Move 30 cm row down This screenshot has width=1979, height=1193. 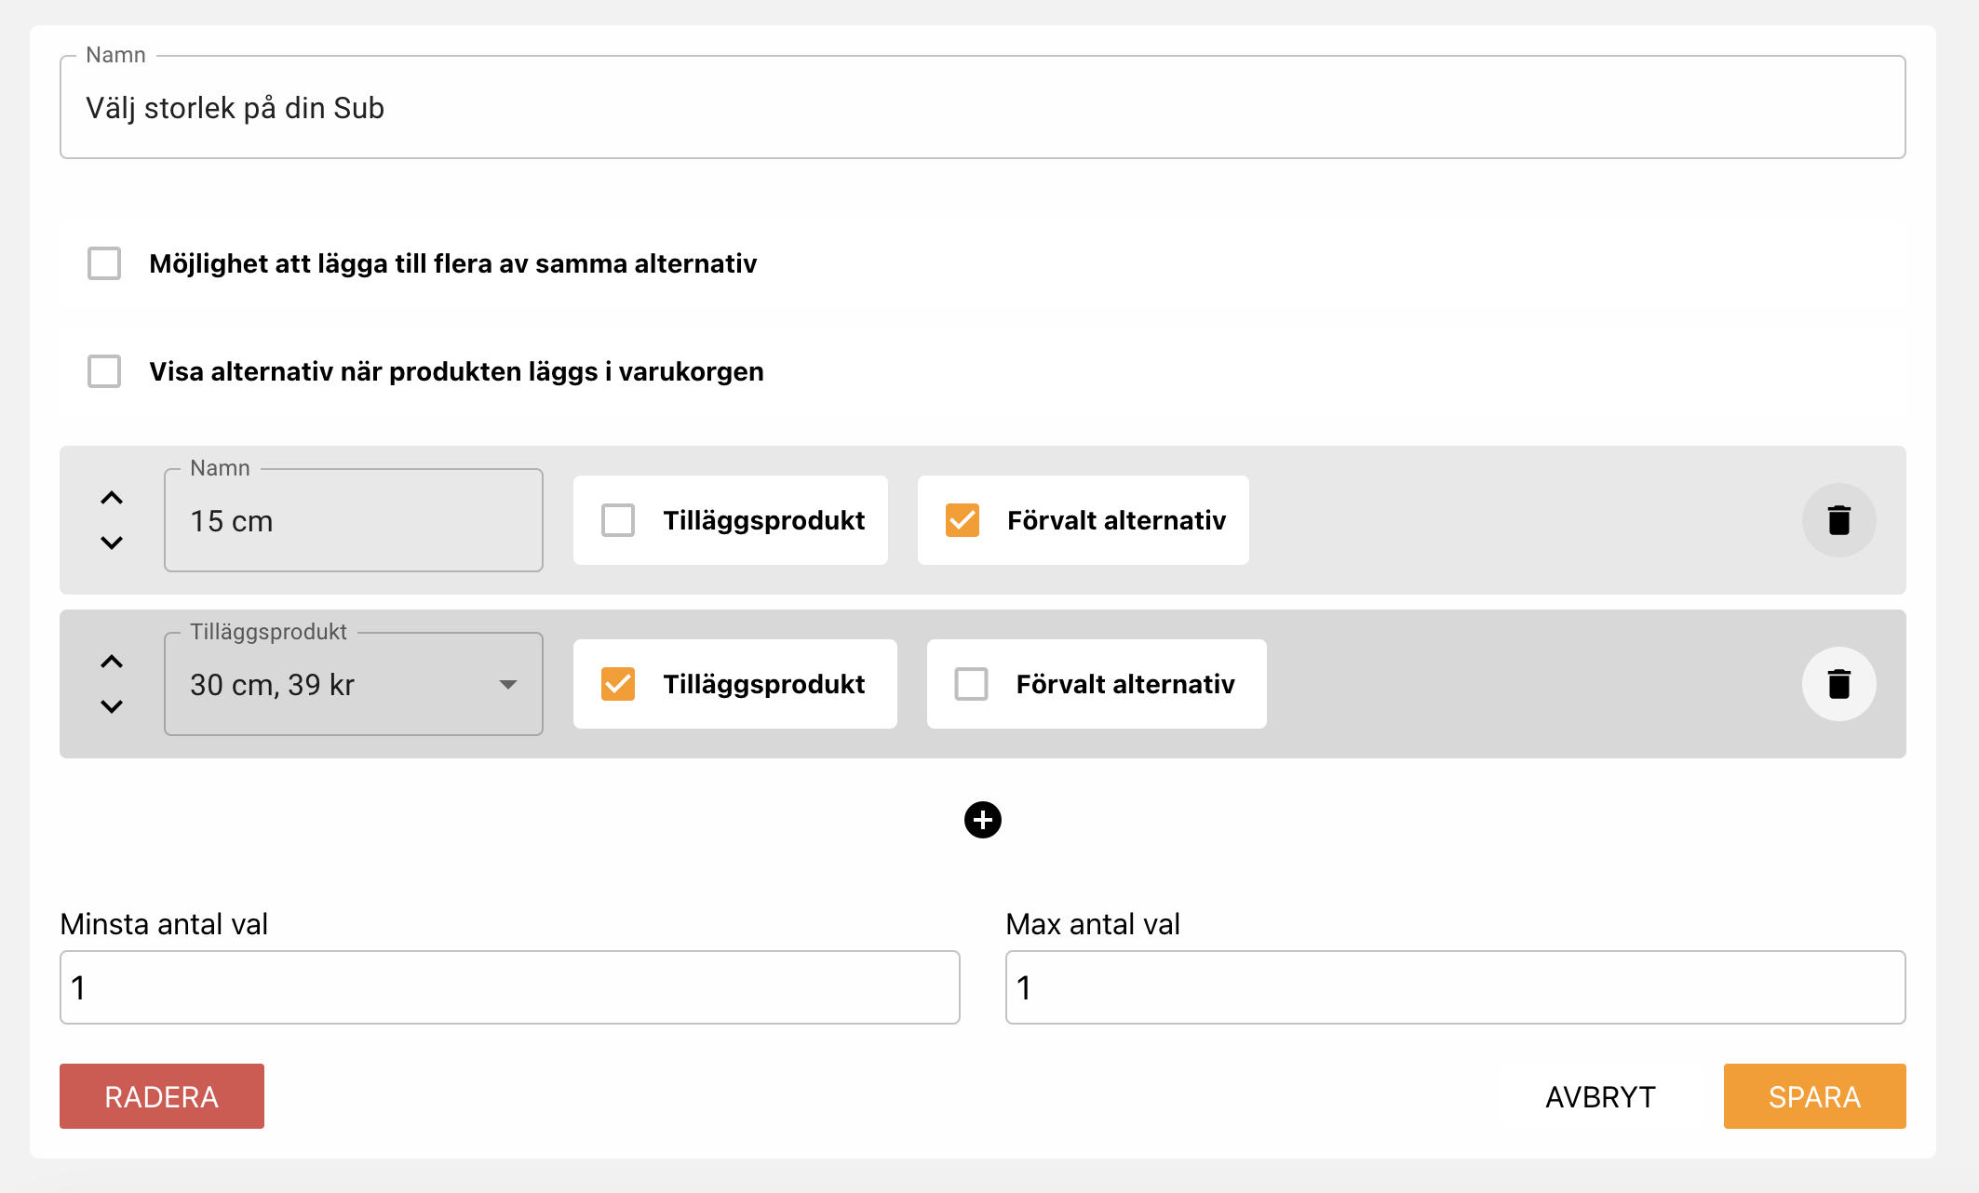click(x=112, y=706)
